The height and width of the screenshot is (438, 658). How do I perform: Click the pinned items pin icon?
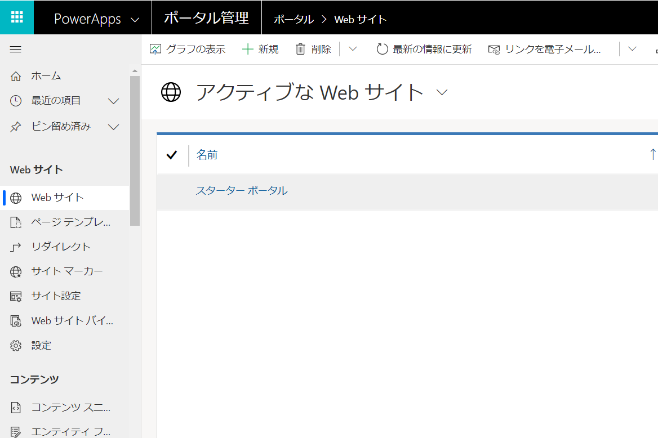click(16, 127)
